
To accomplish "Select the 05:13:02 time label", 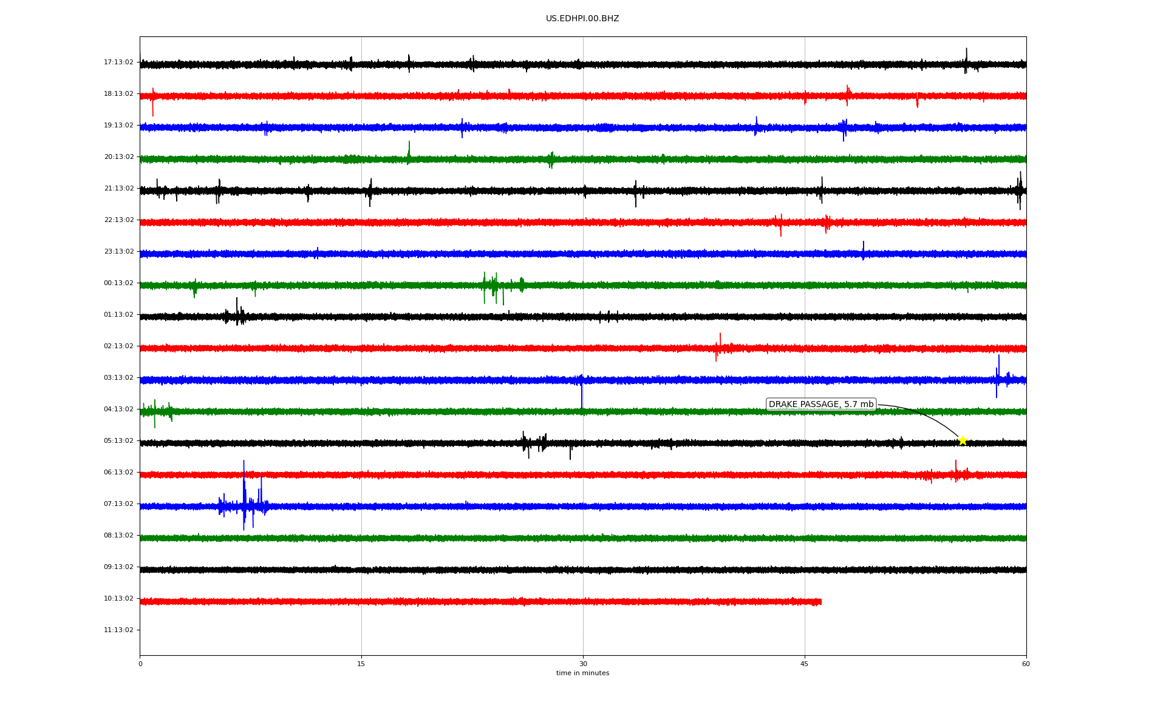I will coord(118,440).
